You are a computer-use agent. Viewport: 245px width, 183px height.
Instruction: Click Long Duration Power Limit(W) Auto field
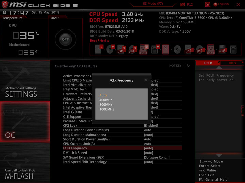click(x=147, y=130)
